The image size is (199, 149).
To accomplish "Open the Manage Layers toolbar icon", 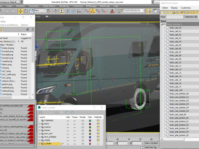I will click(x=149, y=11).
